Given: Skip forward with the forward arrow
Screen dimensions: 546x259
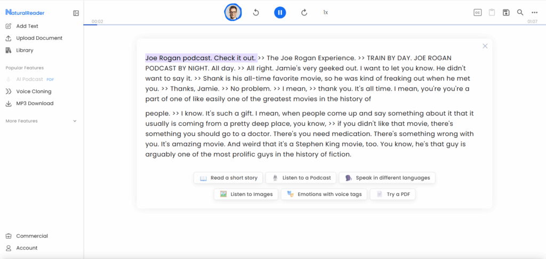Looking at the screenshot, I should [304, 13].
